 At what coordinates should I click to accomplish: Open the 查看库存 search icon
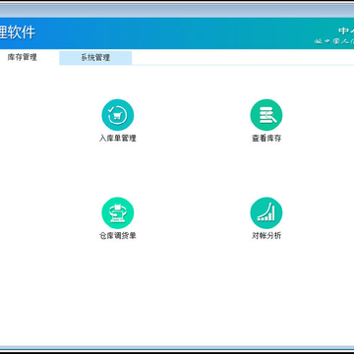click(x=266, y=115)
